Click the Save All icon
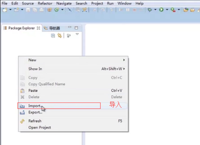This screenshot has width=200, height=145. 35,10
